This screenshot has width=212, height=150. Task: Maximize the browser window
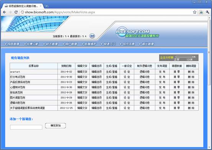pyautogui.click(x=200, y=2)
